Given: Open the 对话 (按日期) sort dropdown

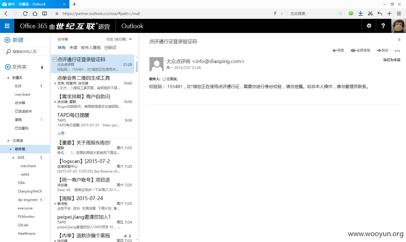Looking at the screenshot, I should (119, 39).
